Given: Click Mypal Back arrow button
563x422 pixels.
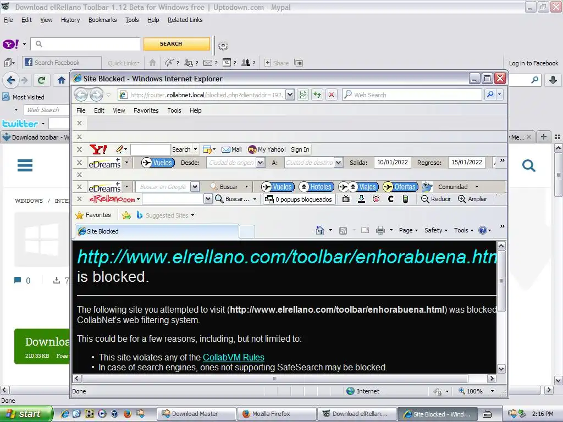Looking at the screenshot, I should click(11, 80).
